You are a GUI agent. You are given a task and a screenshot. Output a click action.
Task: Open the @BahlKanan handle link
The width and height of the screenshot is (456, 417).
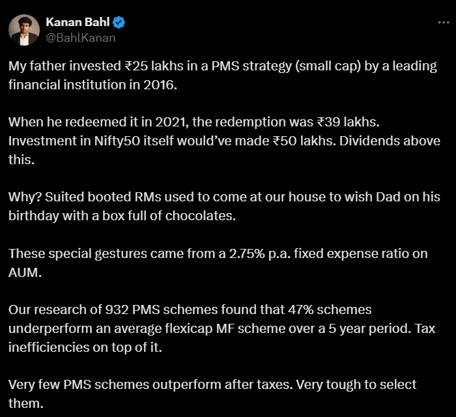click(x=81, y=38)
